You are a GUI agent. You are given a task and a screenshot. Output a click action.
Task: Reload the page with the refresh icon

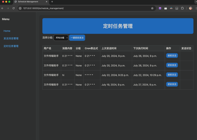coord(13,8)
